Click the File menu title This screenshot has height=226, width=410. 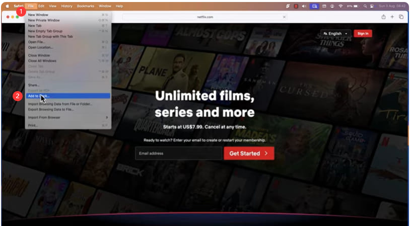click(31, 6)
